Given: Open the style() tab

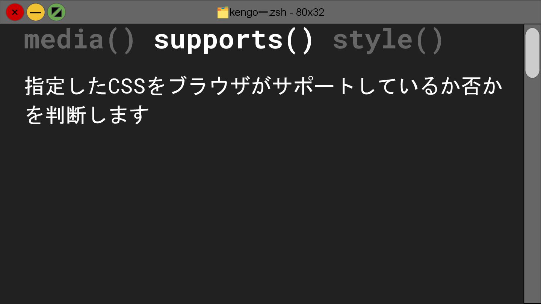Looking at the screenshot, I should click(388, 40).
